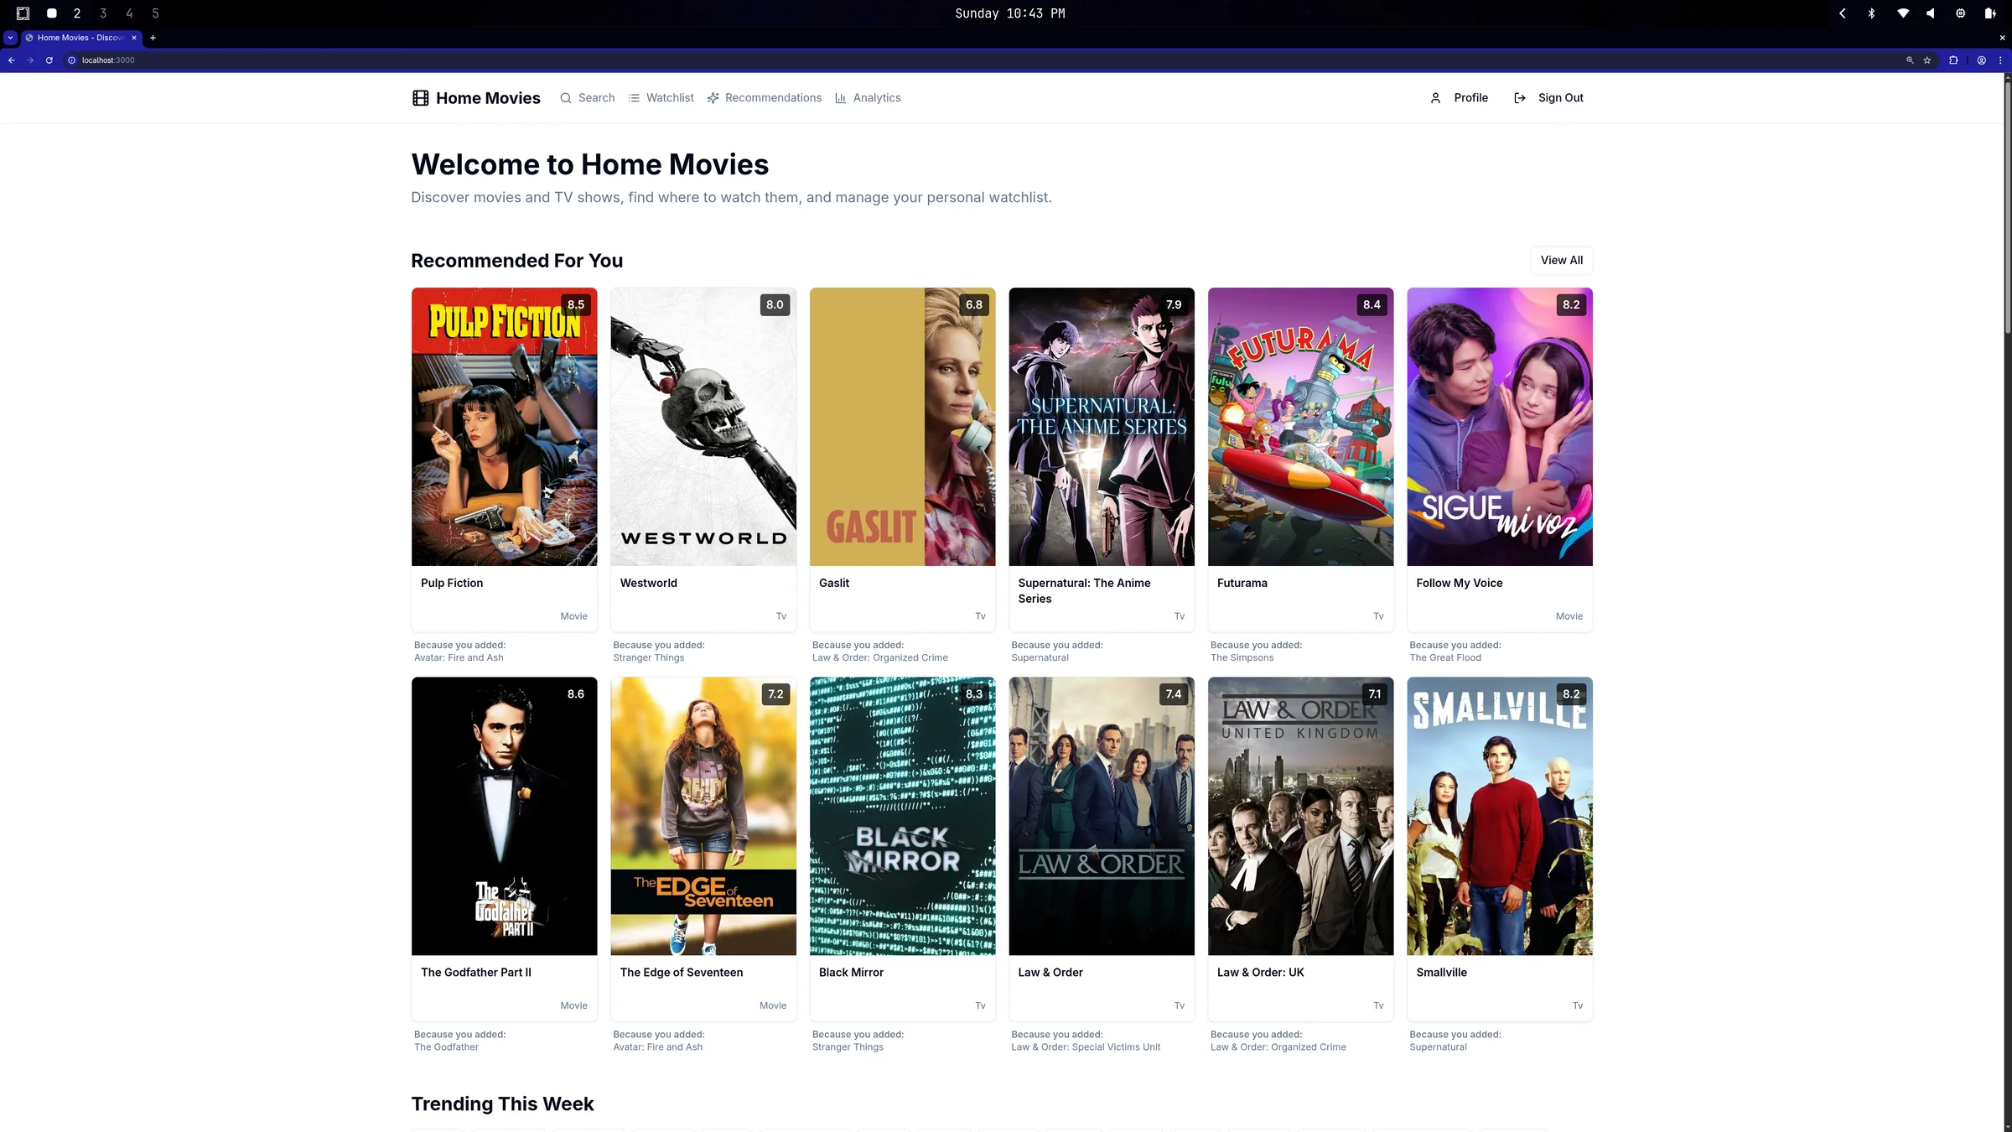Click the site information icon in address bar
Screen dimensions: 2012x1132
point(72,60)
